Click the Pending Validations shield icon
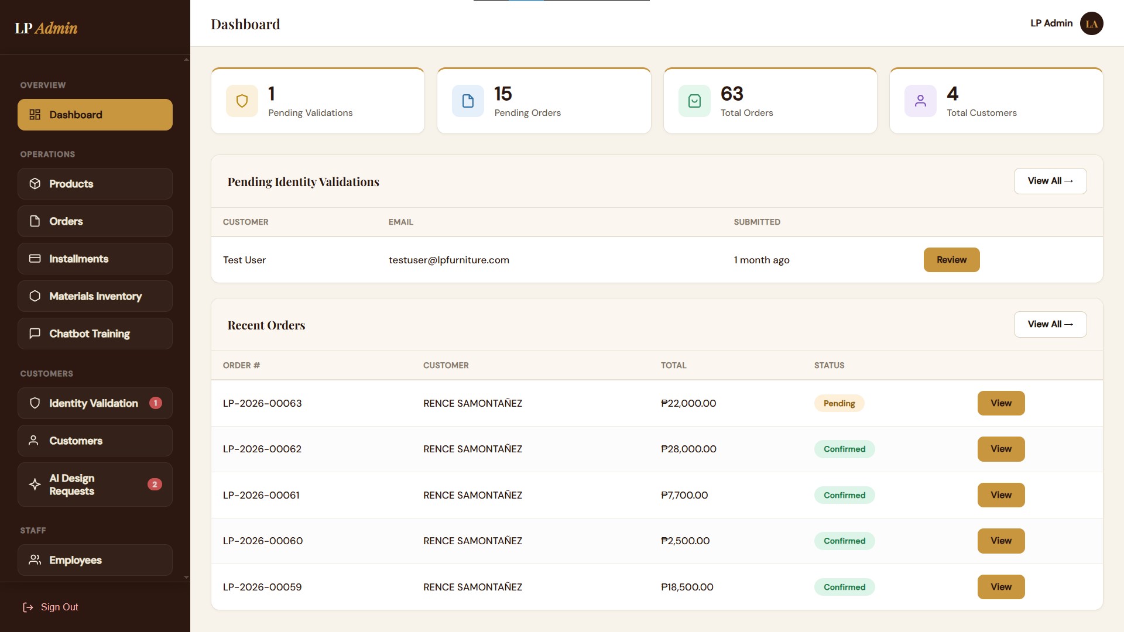 [x=242, y=101]
